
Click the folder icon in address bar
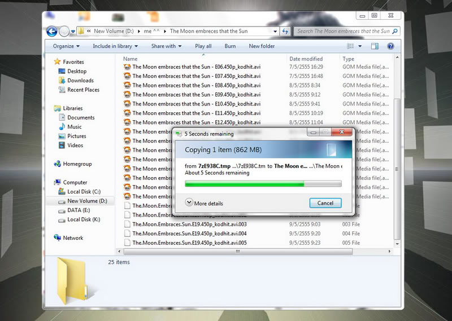[81, 31]
